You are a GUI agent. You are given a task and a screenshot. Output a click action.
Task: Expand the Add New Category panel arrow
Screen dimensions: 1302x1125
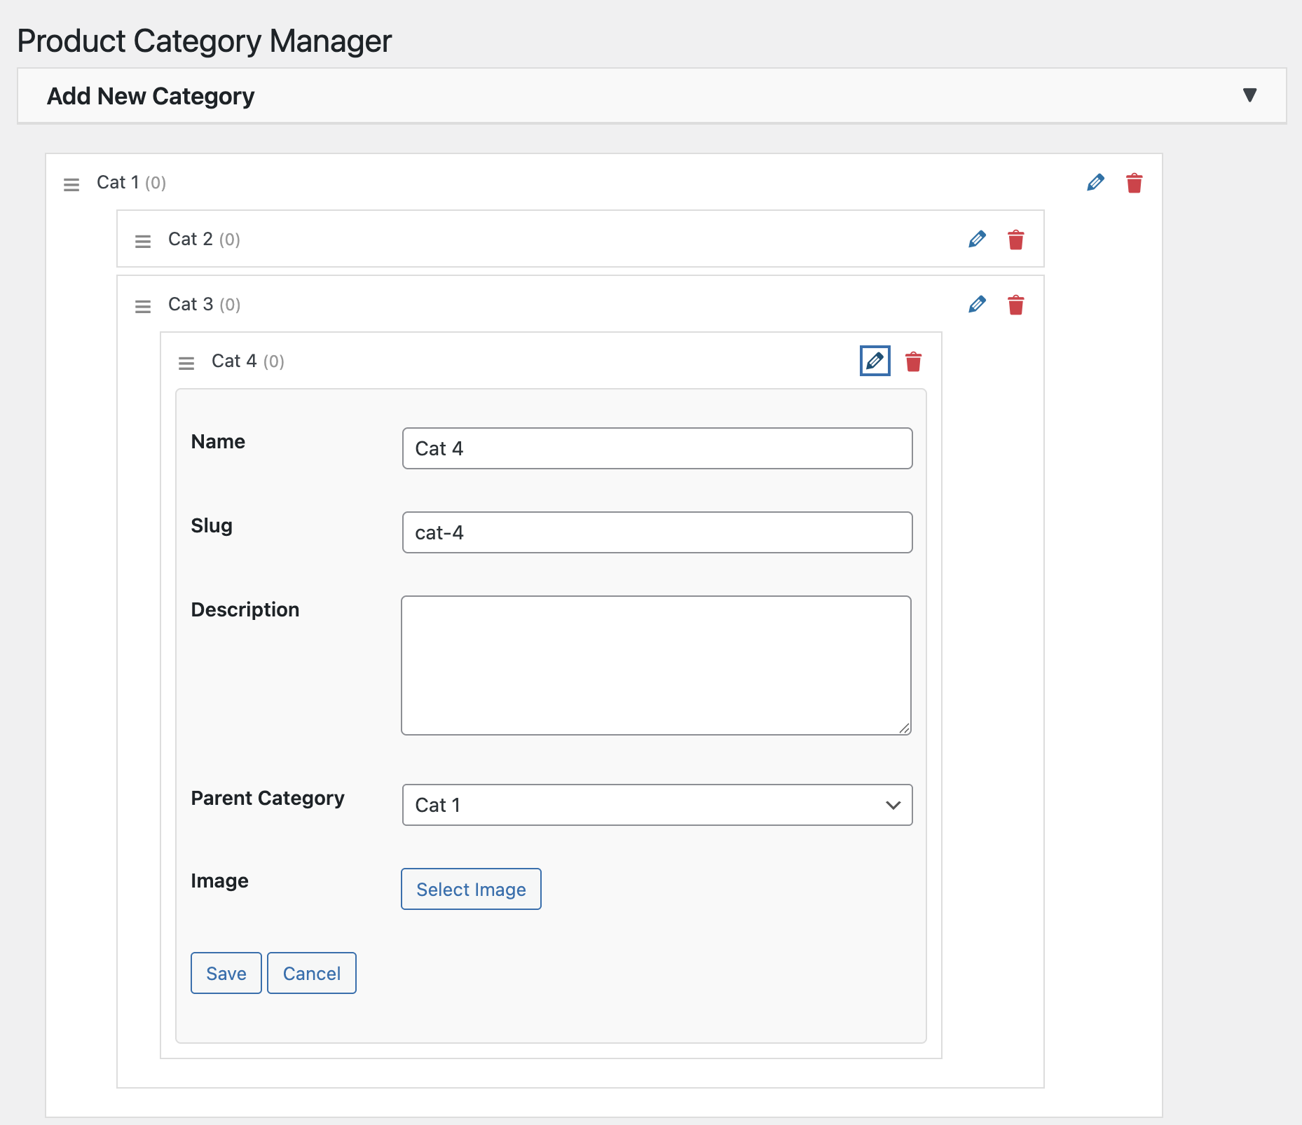[x=1249, y=95]
